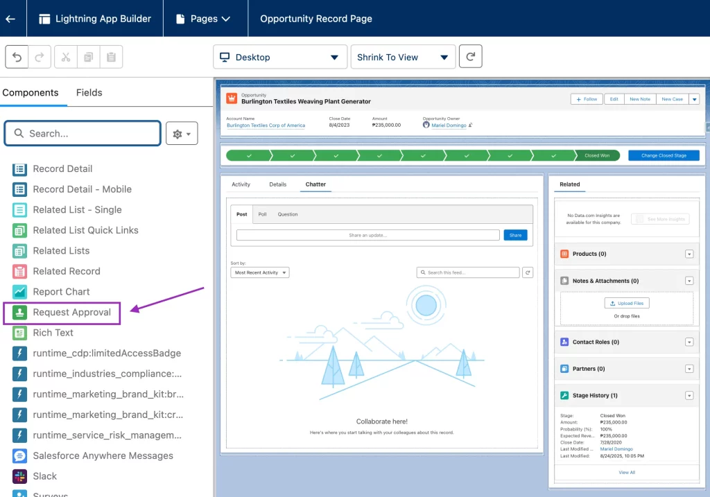Click the Burlington Textiles Corp of America link
This screenshot has height=497, width=710.
click(x=266, y=125)
